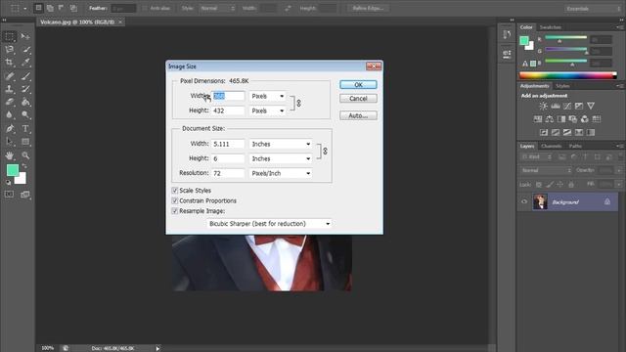This screenshot has width=626, height=352.
Task: Toggle Lock transparent pixels
Action: tap(539, 185)
